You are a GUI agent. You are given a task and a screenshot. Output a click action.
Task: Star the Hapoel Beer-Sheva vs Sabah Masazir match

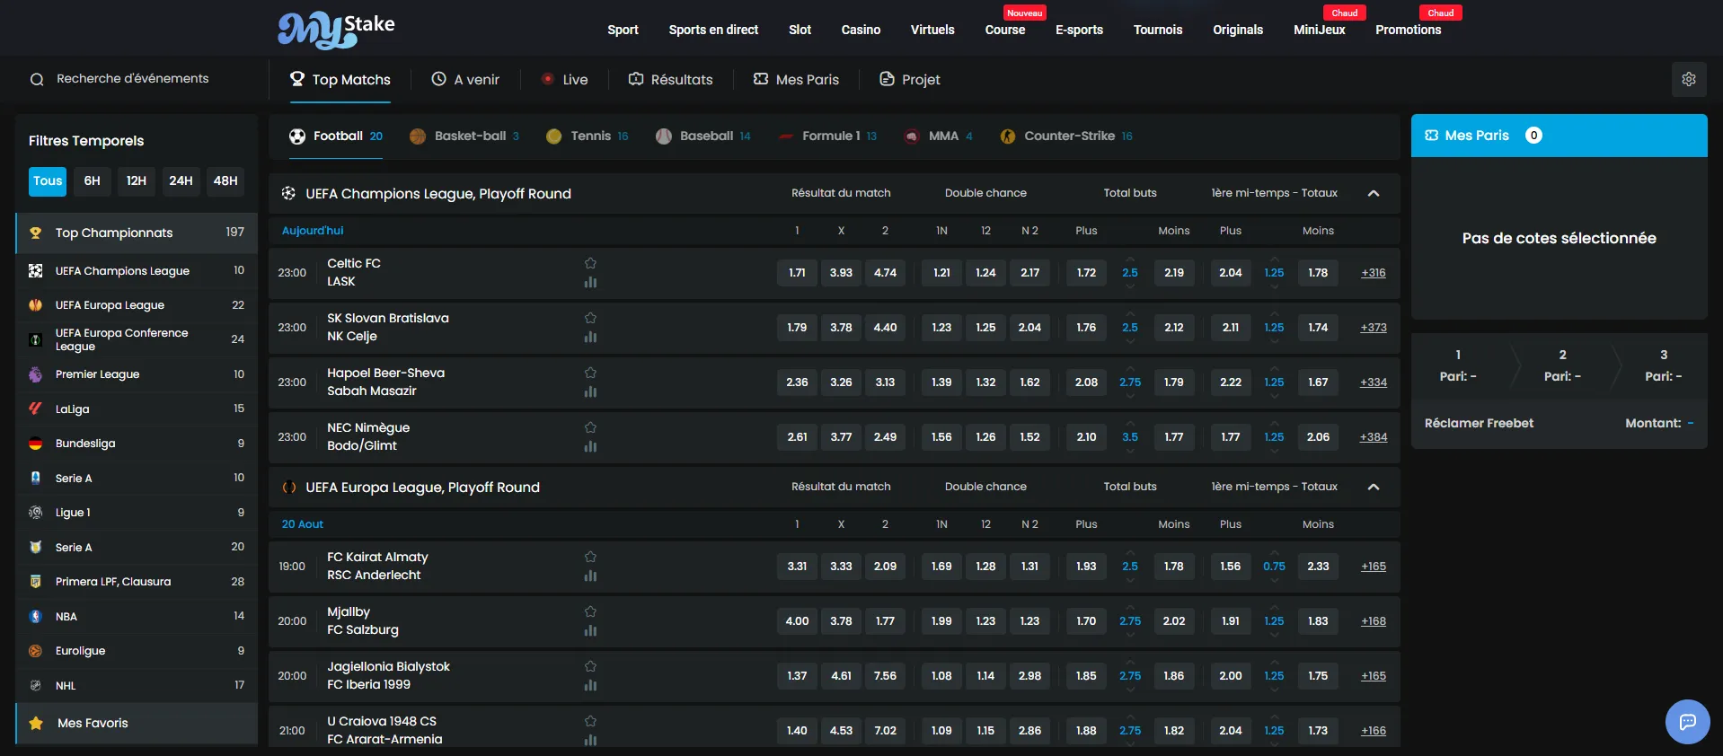click(x=590, y=373)
